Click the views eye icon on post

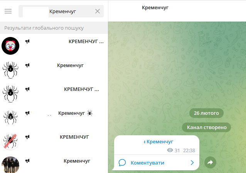tap(170, 150)
